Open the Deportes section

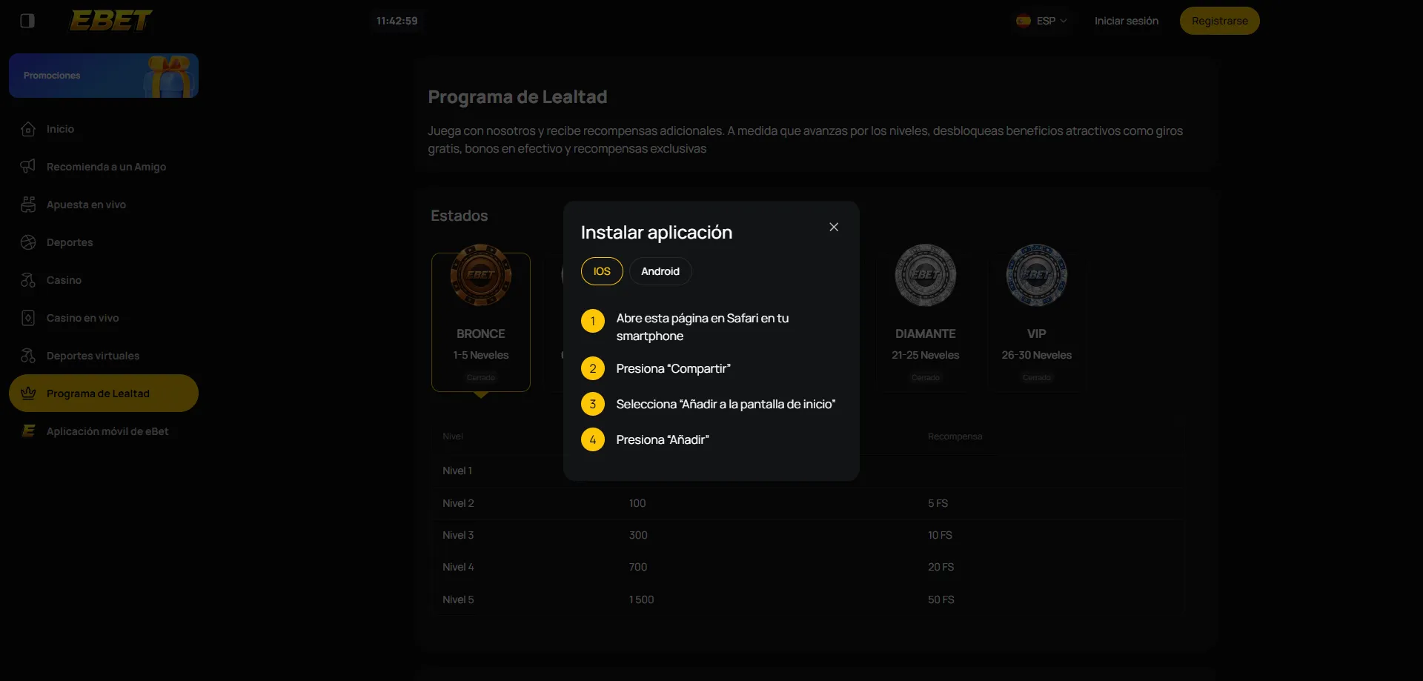104,242
